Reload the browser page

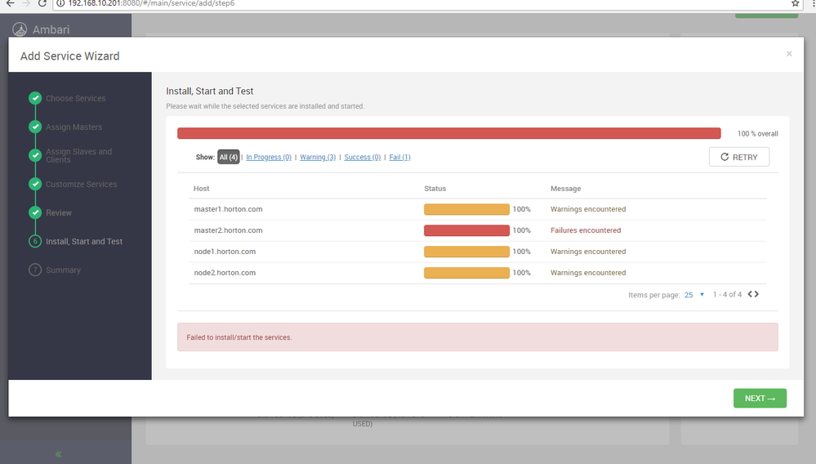click(x=42, y=3)
